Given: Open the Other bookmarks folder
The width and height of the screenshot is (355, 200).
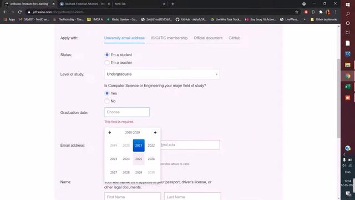Looking at the screenshot, I should pos(324,19).
